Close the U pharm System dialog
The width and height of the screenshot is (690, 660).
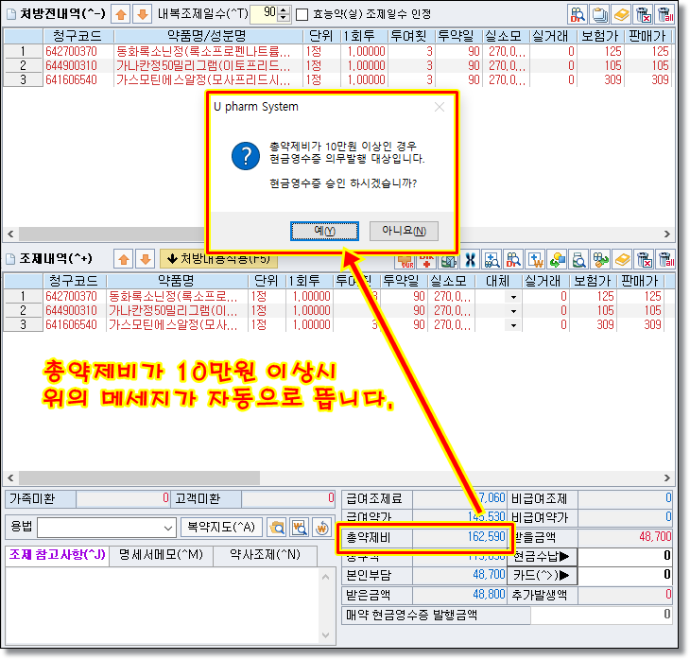click(440, 108)
